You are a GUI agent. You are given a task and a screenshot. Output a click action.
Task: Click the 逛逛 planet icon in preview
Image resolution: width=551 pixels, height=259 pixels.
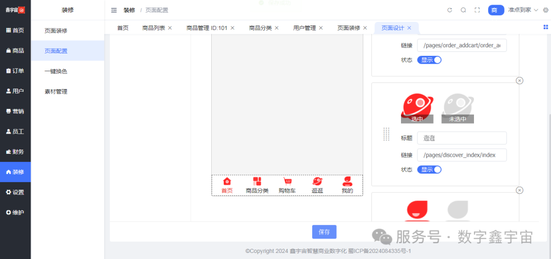tap(317, 182)
